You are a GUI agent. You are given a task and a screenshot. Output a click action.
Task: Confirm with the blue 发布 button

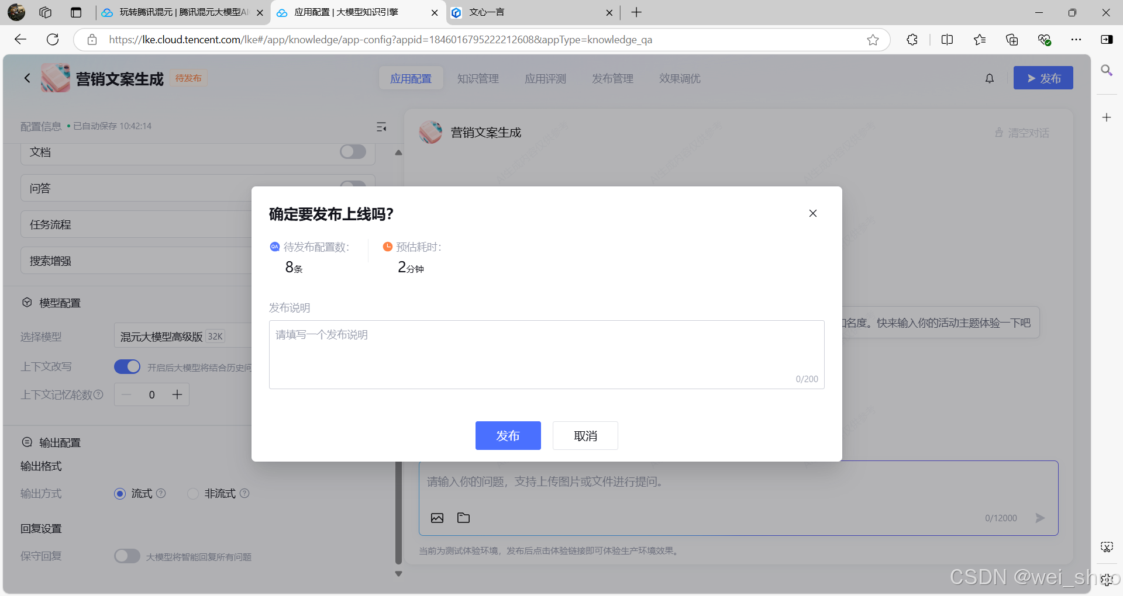508,436
